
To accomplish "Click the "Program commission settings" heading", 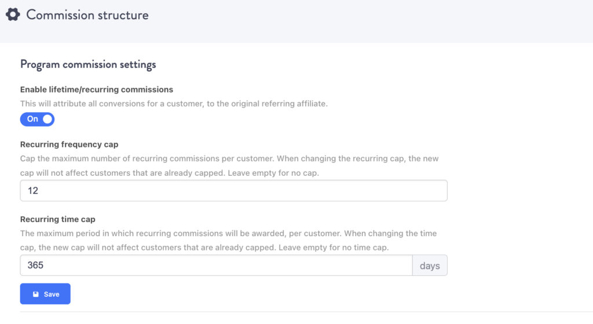I will click(x=88, y=64).
